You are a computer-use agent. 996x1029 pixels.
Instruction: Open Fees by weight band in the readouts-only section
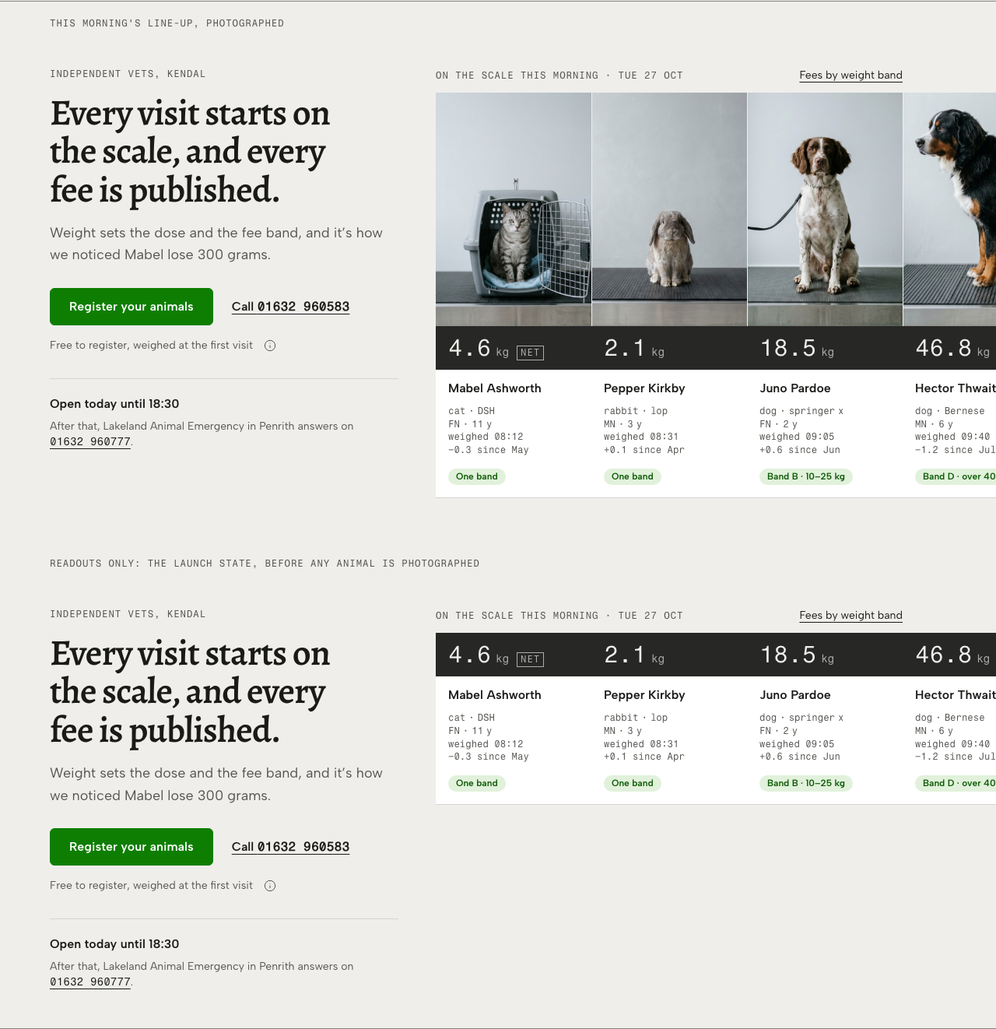[850, 616]
